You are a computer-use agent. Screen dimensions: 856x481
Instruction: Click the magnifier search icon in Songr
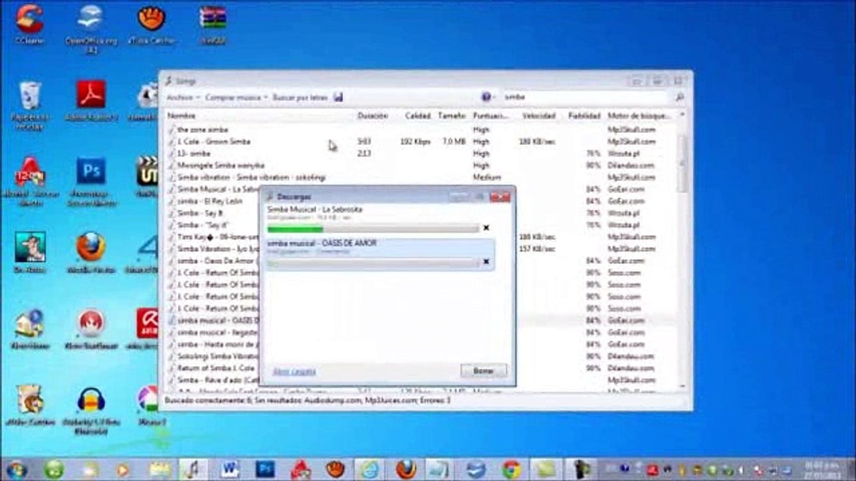680,97
